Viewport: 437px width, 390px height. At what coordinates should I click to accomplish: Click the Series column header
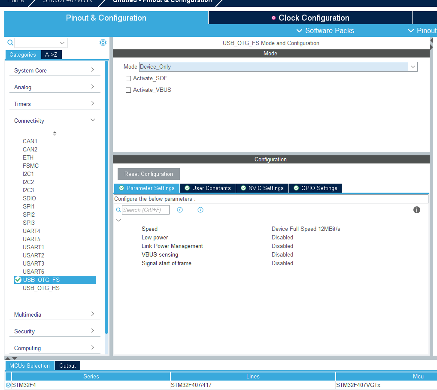point(91,376)
